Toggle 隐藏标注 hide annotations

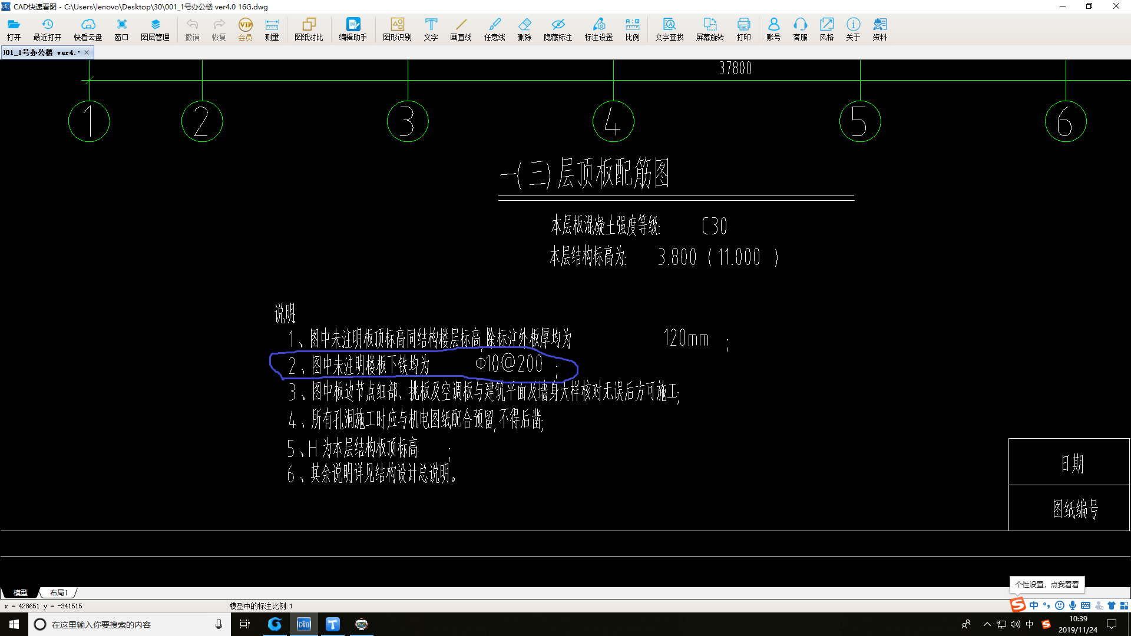558,29
